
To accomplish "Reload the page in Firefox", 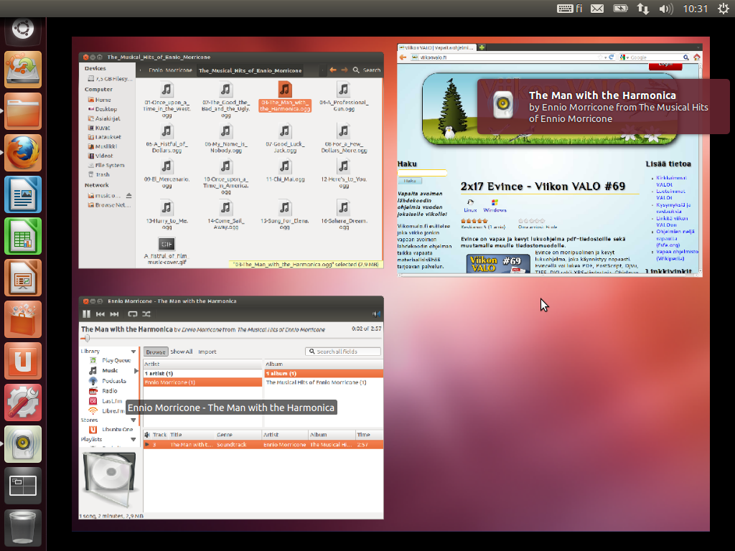I will click(612, 57).
